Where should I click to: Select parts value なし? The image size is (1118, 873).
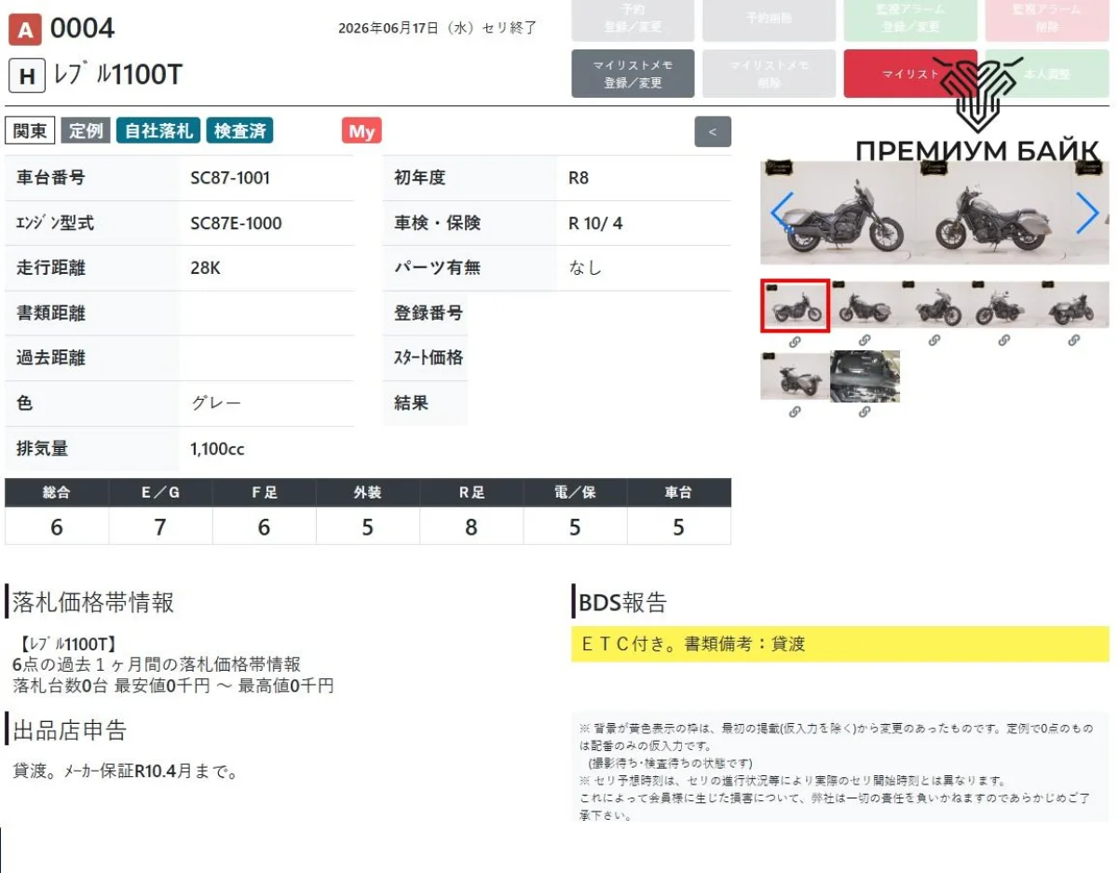[x=585, y=268]
